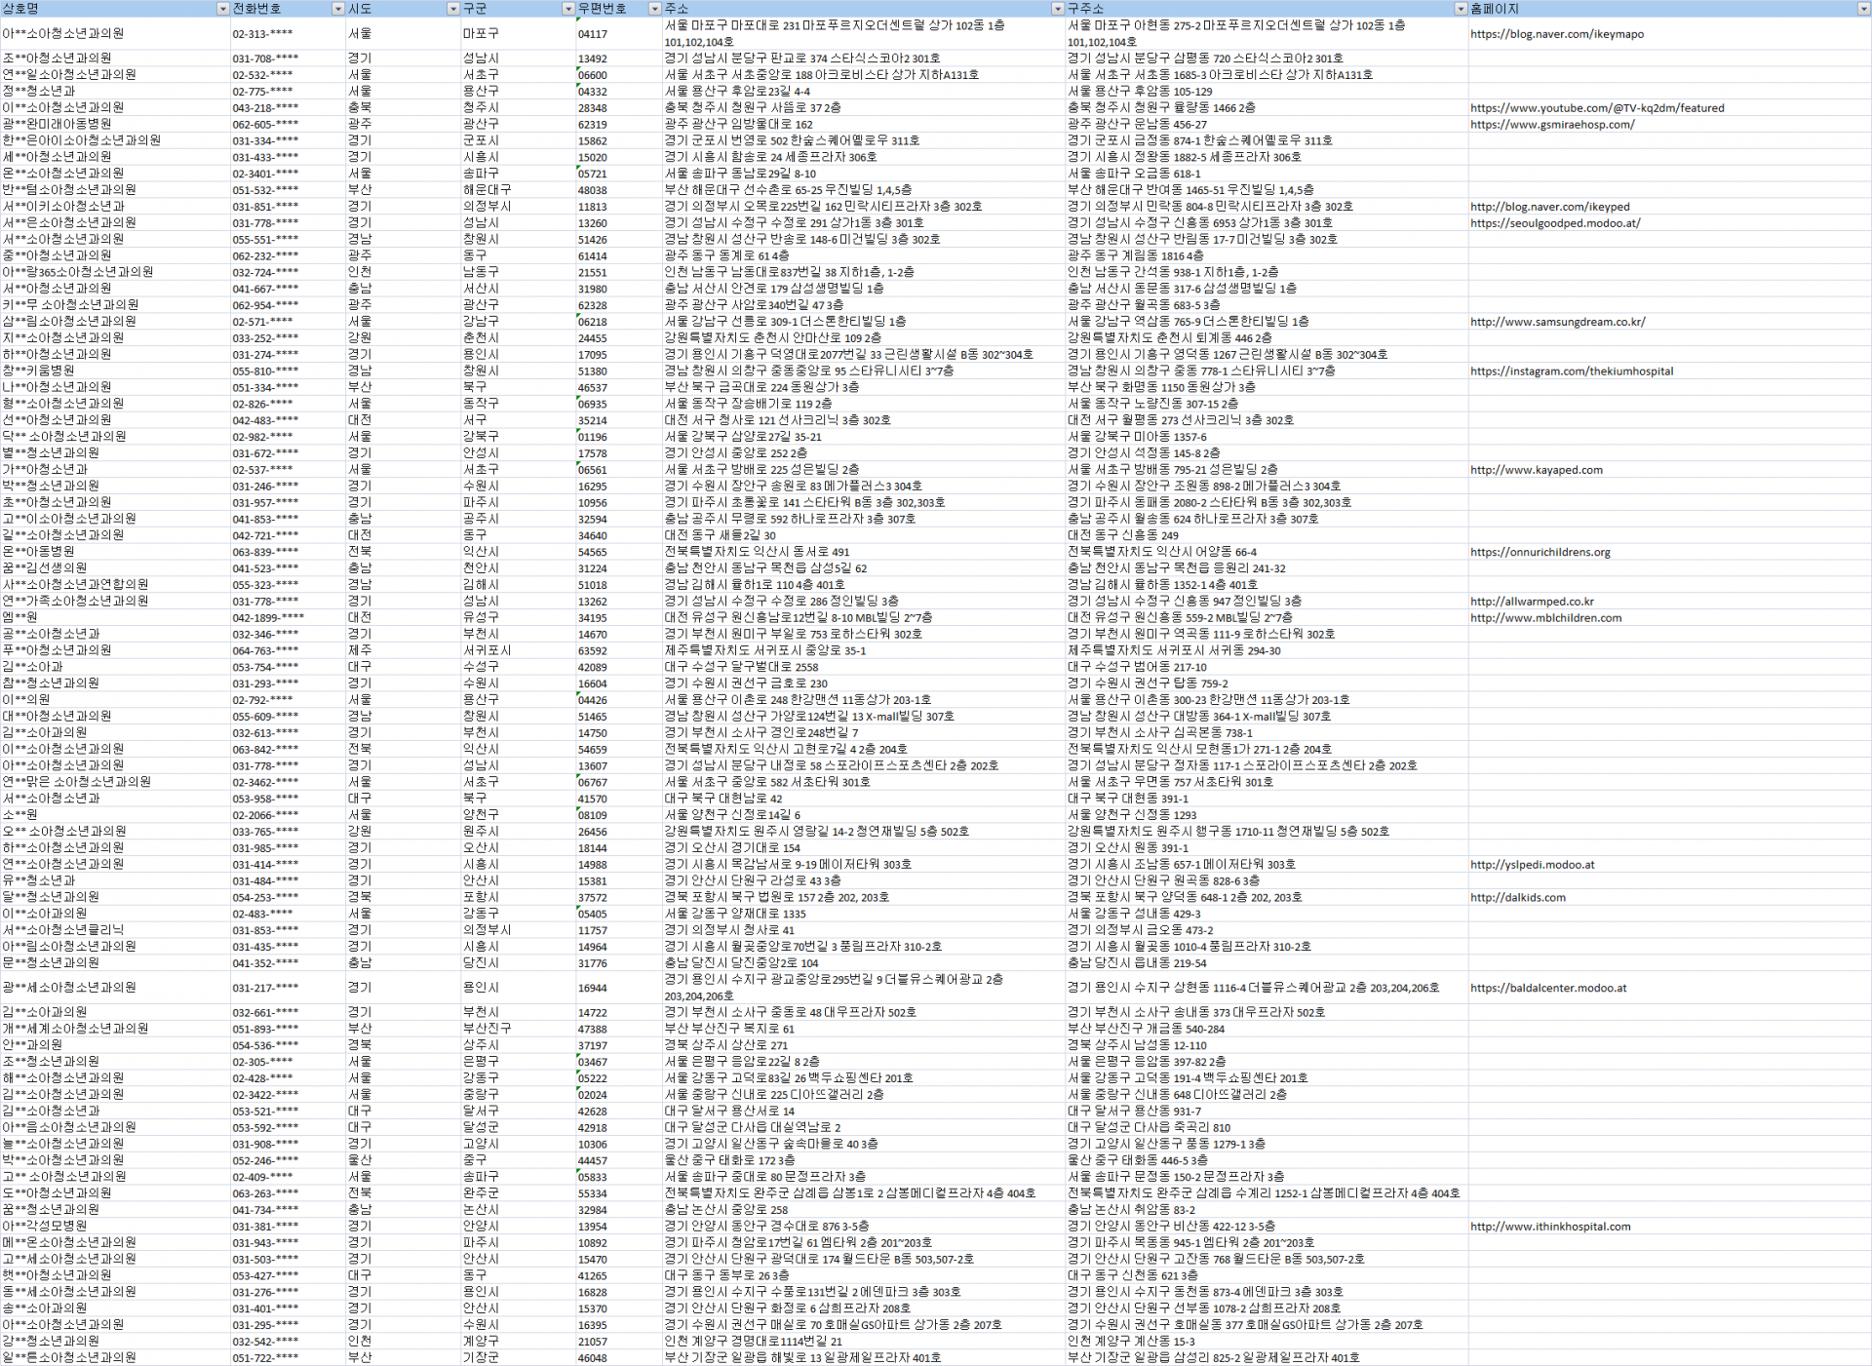The height and width of the screenshot is (1366, 1872).
Task: Click the www.samsungdream.co.kr link
Action: [1557, 322]
